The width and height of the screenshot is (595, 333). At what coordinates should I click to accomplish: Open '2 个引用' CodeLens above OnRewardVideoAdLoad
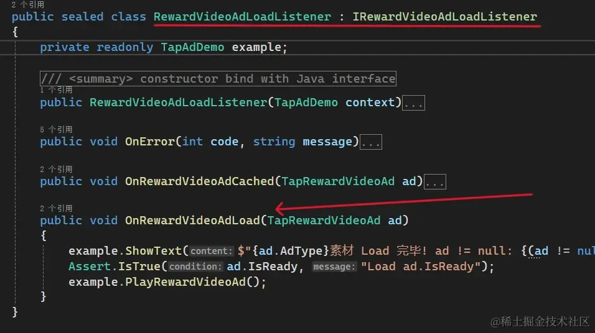click(56, 208)
